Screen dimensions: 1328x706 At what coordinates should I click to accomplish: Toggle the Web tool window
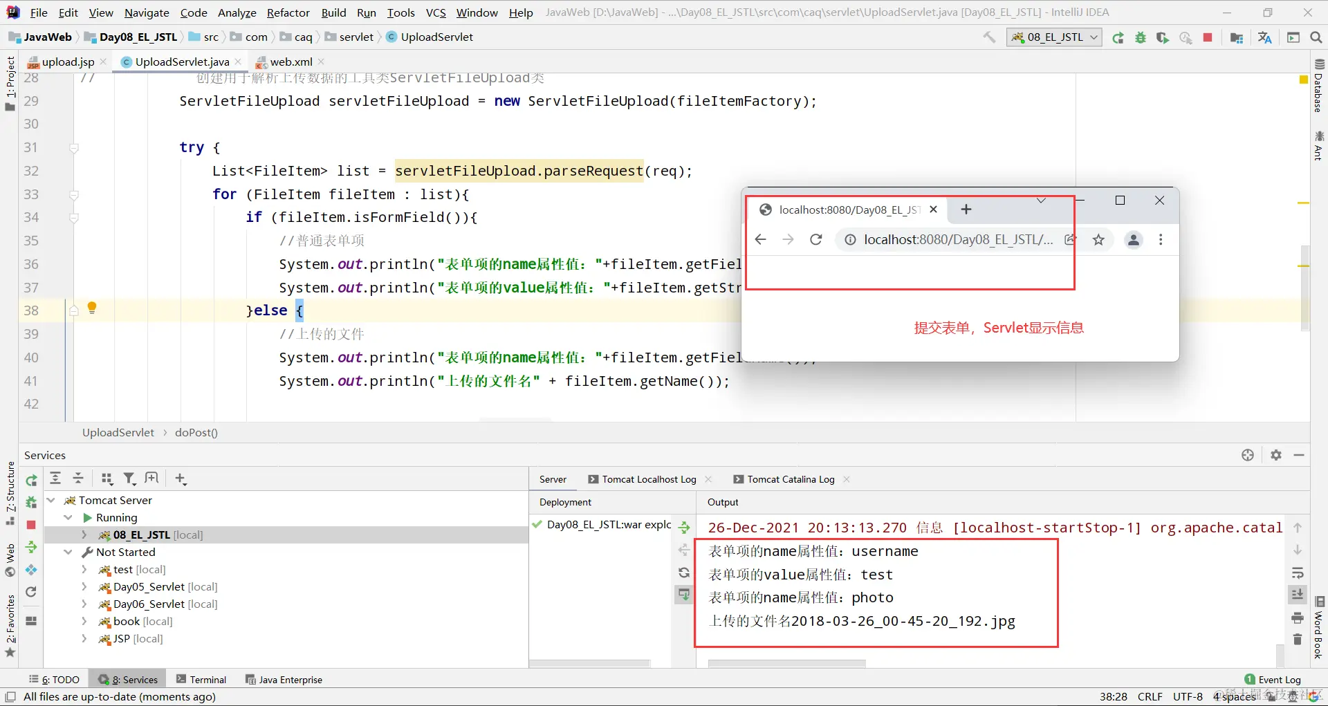10,560
